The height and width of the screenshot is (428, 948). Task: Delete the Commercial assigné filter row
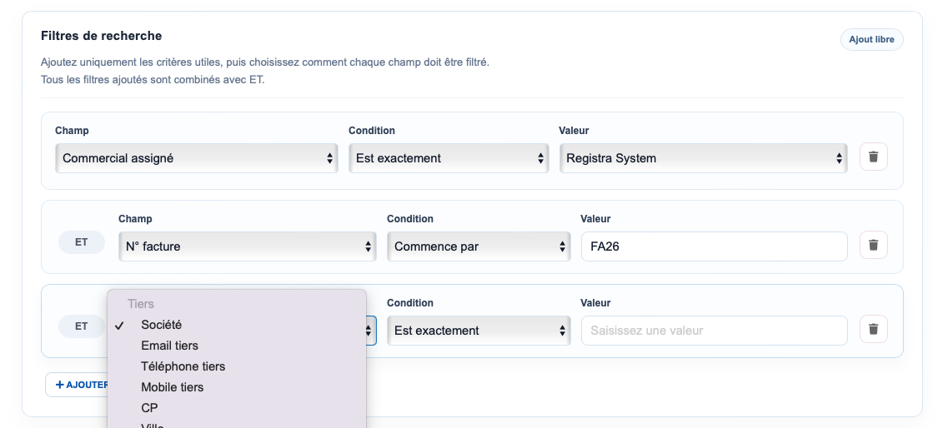(874, 157)
